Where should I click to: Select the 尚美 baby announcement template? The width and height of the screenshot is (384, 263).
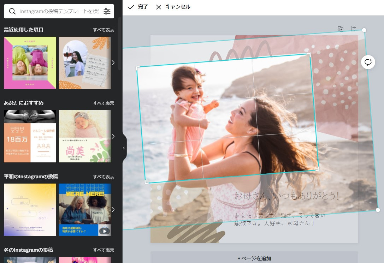click(x=85, y=136)
